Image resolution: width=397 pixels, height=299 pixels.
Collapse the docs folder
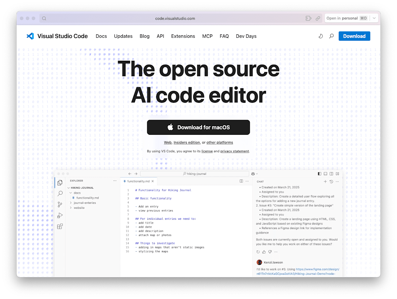[x=71, y=193]
